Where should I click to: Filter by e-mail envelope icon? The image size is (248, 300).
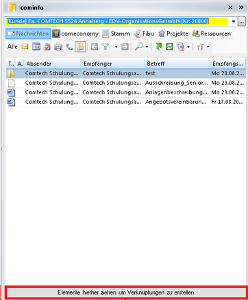[x=25, y=47]
